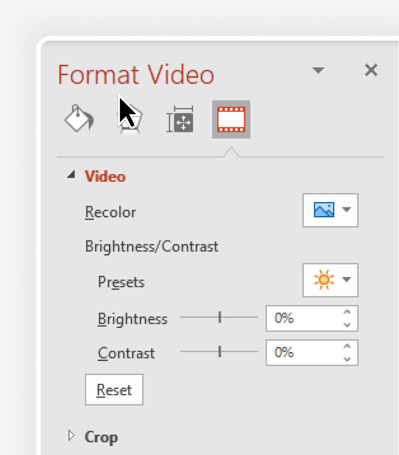Select the Video filmstrip icon tab
The width and height of the screenshot is (399, 455).
tap(231, 119)
